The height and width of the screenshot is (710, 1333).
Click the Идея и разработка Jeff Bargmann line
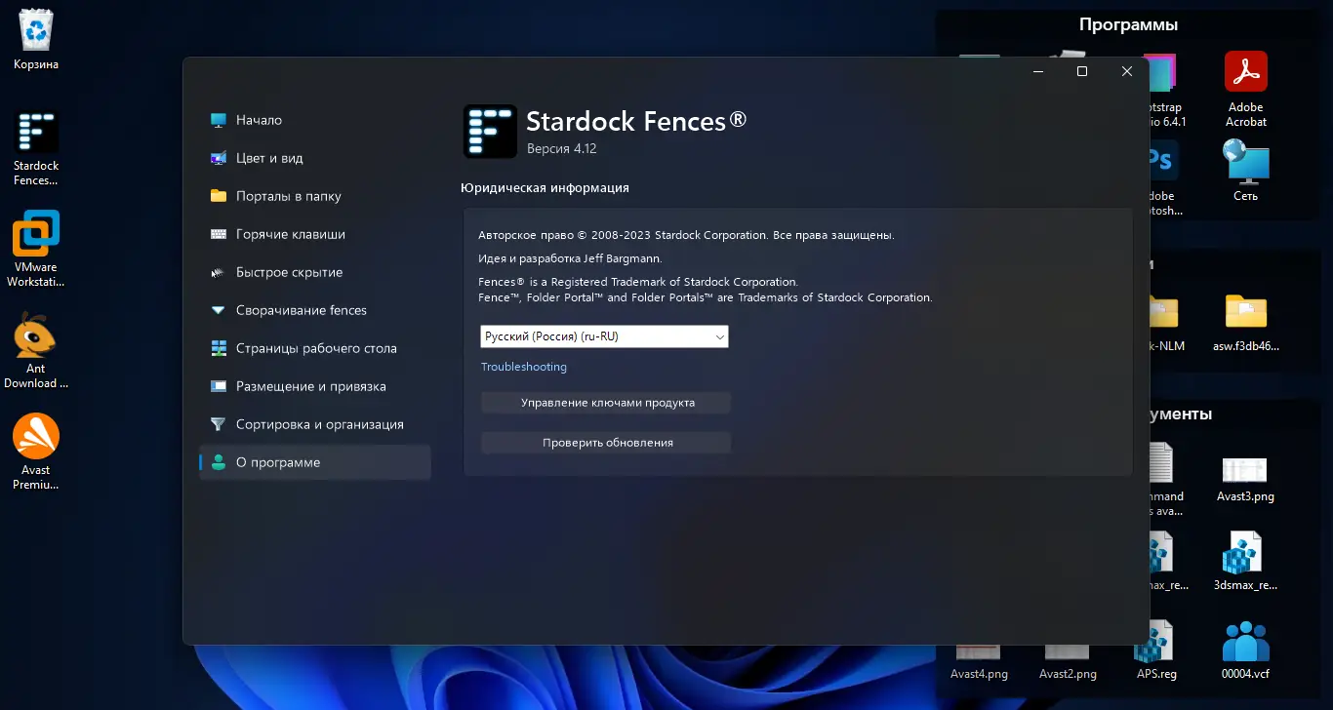tap(570, 258)
